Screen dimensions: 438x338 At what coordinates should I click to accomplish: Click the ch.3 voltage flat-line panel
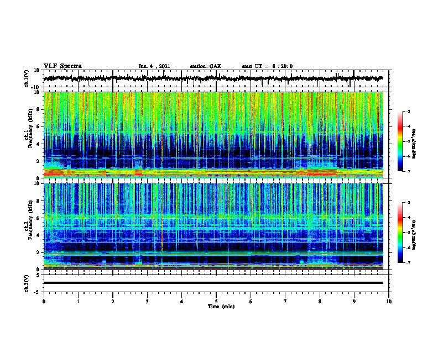click(x=216, y=283)
